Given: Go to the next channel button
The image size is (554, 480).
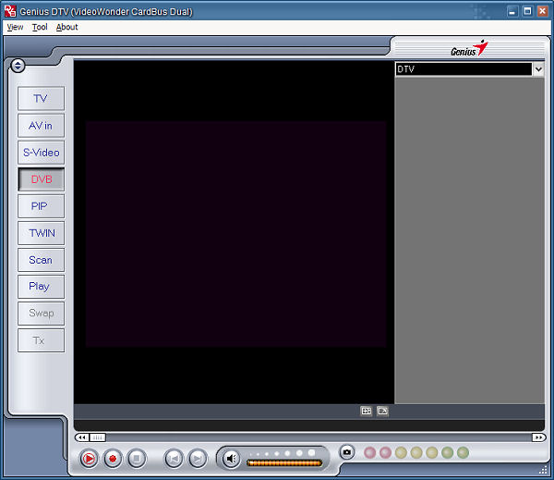Looking at the screenshot, I should coord(198,458).
